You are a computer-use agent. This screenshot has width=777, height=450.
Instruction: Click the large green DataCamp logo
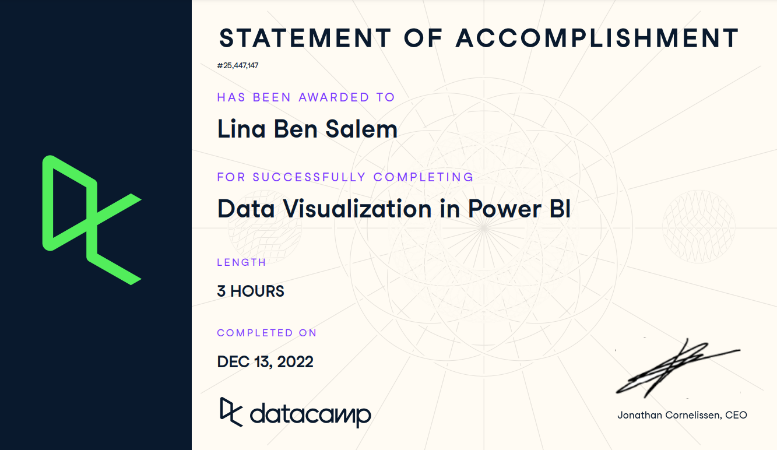(x=92, y=220)
